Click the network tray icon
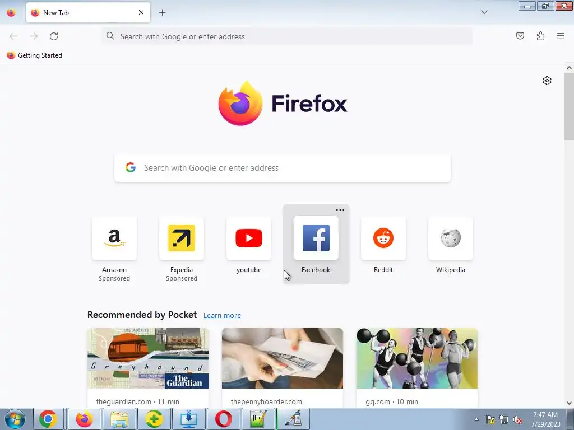574x430 pixels. click(504, 419)
